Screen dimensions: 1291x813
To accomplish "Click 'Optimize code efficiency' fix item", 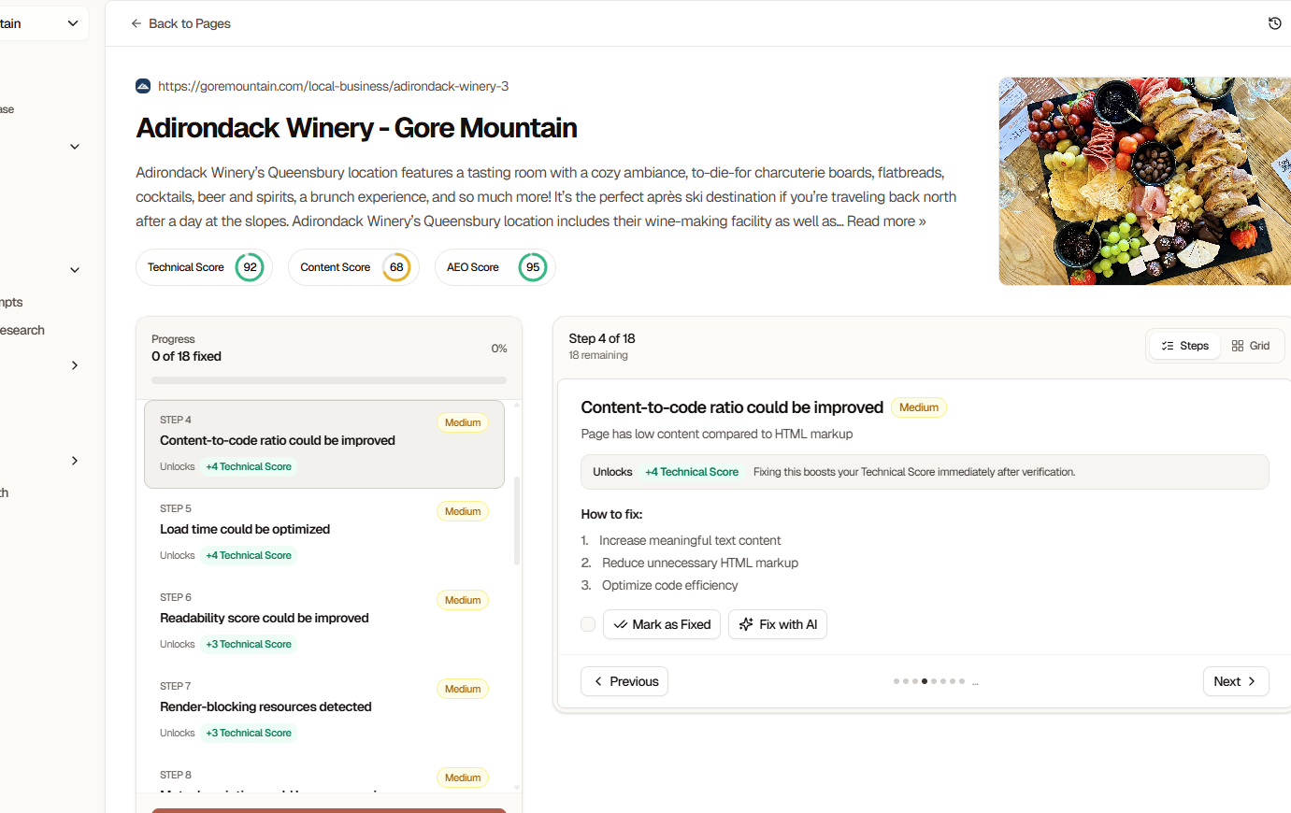I will pyautogui.click(x=670, y=585).
